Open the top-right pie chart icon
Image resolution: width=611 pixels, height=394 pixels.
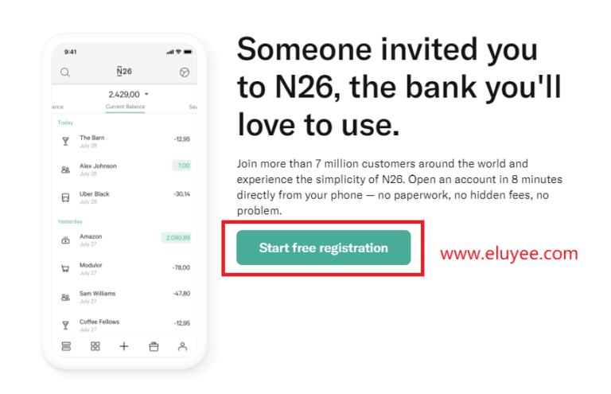[x=185, y=72]
